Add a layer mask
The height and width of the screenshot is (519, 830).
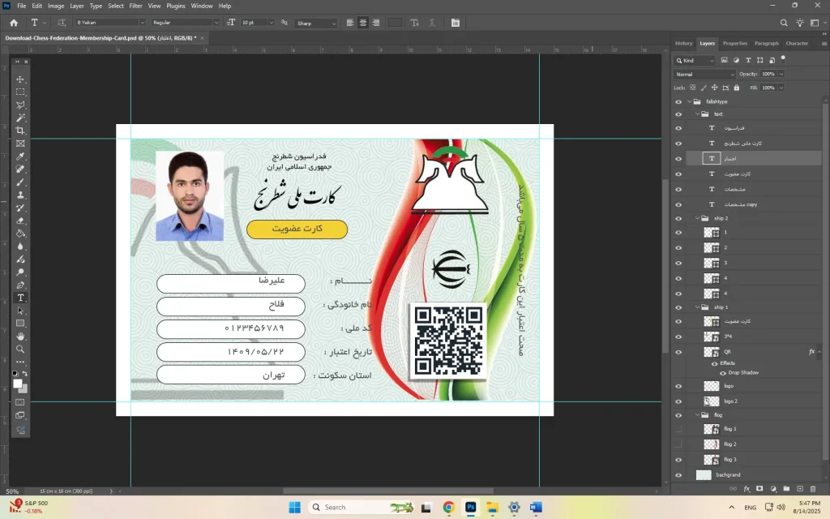pyautogui.click(x=759, y=489)
